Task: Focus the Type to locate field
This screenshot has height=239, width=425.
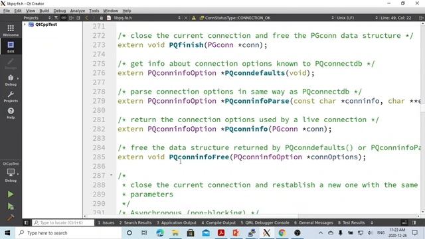Action: click(x=63, y=223)
